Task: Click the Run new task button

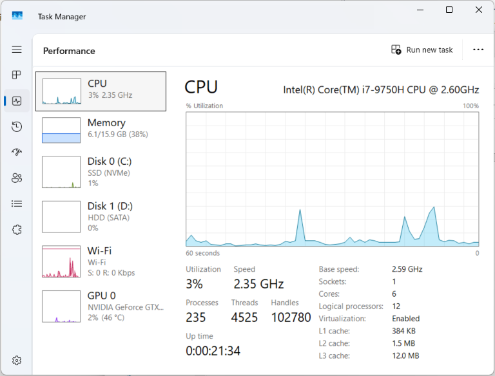Action: (x=422, y=50)
